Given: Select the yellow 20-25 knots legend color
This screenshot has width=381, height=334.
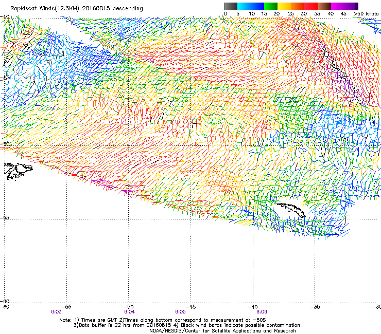Looking at the screenshot, I should 284,6.
